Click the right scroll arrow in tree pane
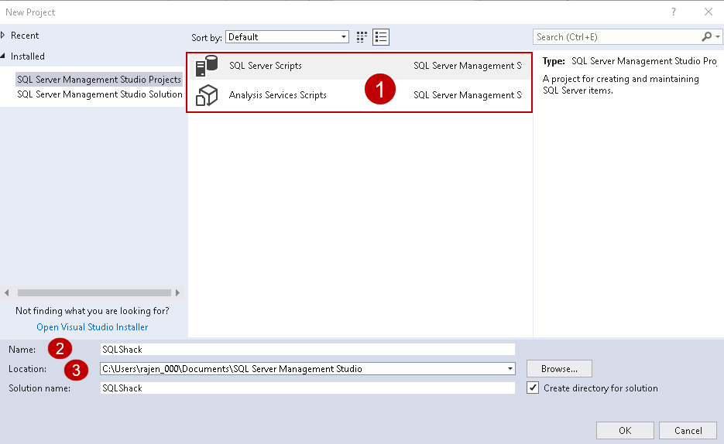This screenshot has height=444, width=724. pos(178,292)
